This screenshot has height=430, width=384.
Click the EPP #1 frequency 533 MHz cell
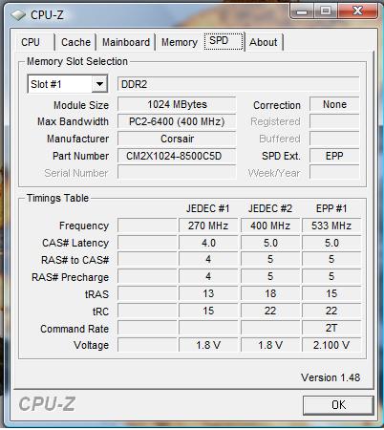point(331,226)
